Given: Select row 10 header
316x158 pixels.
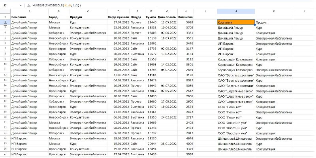Looking at the screenshot, I should pos(5,64).
